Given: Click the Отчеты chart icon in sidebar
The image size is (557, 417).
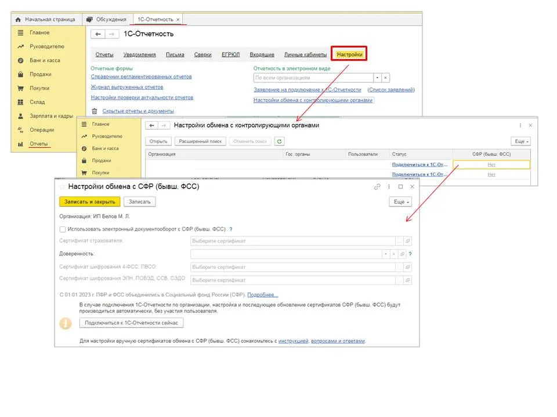Looking at the screenshot, I should pyautogui.click(x=21, y=144).
